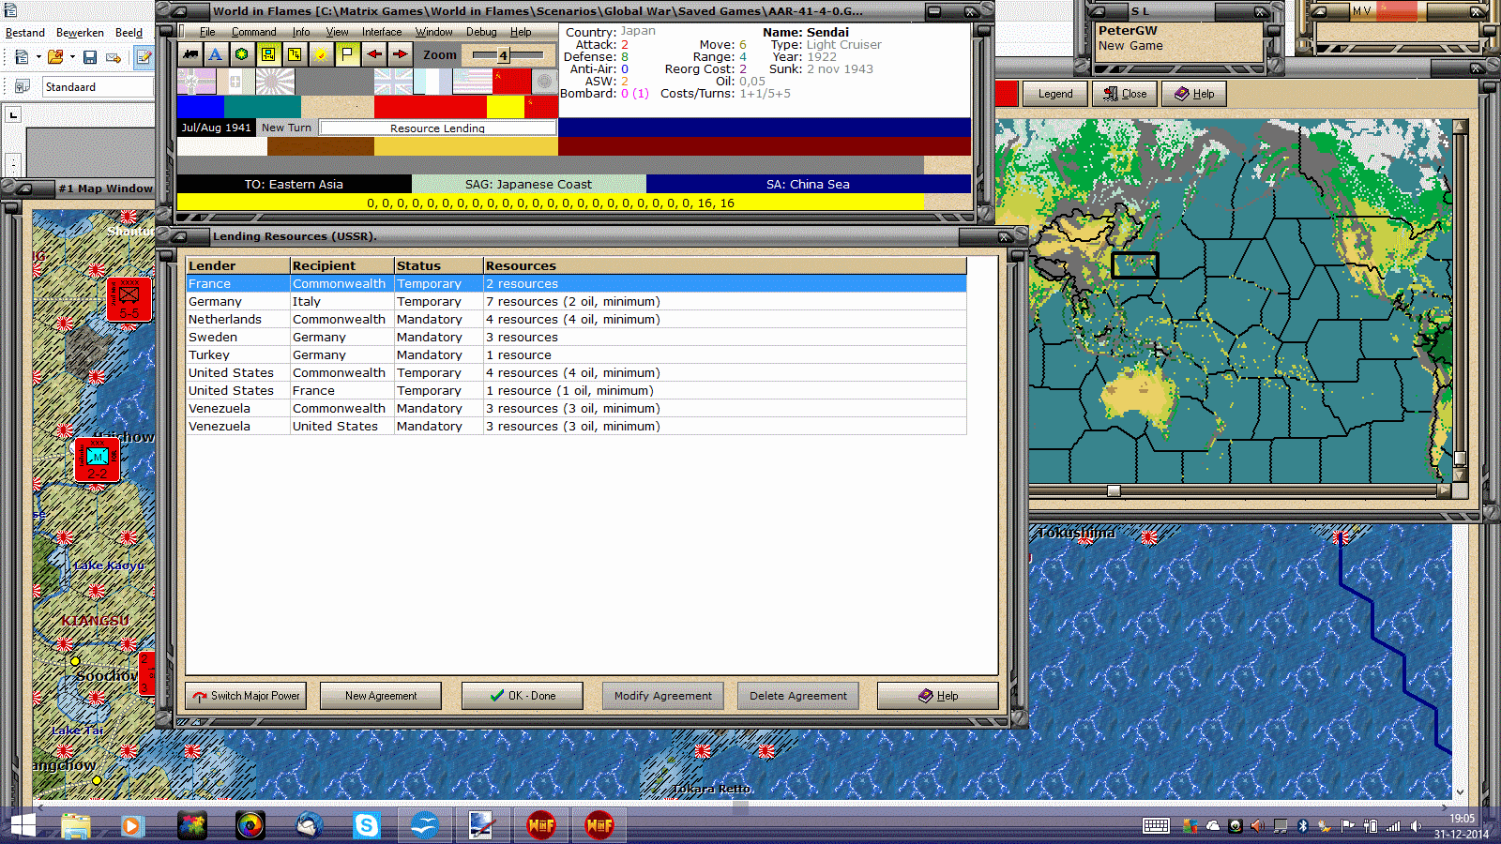Click the new document icon in background app
The width and height of the screenshot is (1501, 844).
click(x=22, y=57)
